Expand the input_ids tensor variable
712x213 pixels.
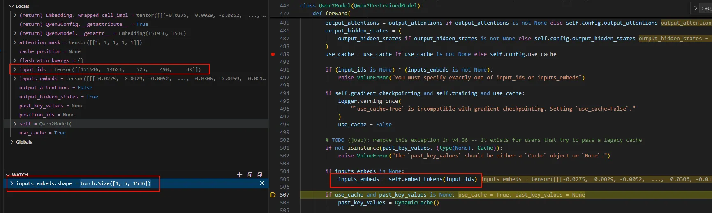[x=15, y=69]
